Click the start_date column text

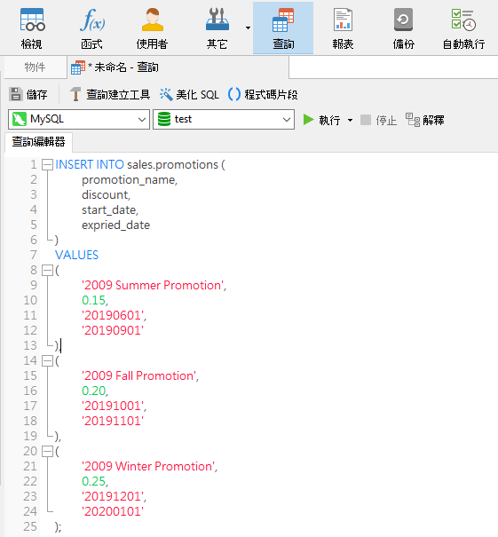tap(109, 210)
